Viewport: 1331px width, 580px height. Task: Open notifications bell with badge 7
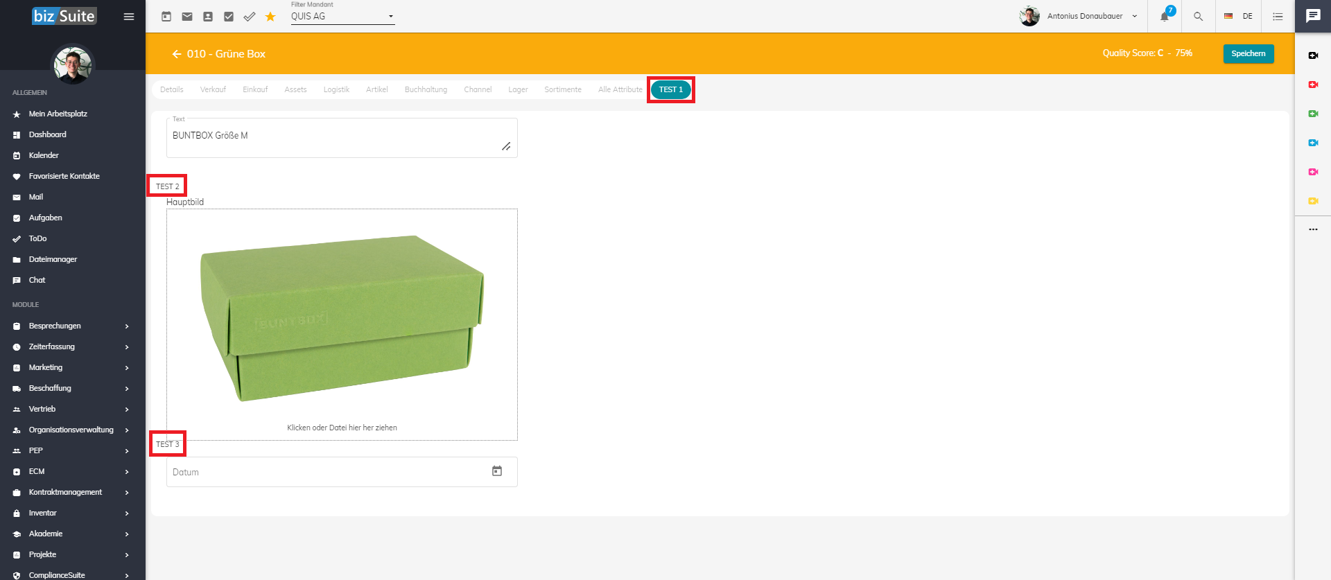(1165, 16)
